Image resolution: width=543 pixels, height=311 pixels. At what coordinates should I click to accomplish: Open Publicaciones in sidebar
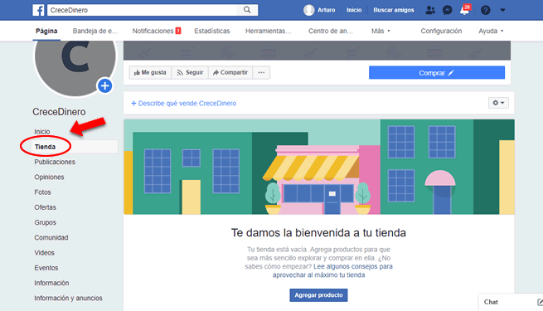55,162
